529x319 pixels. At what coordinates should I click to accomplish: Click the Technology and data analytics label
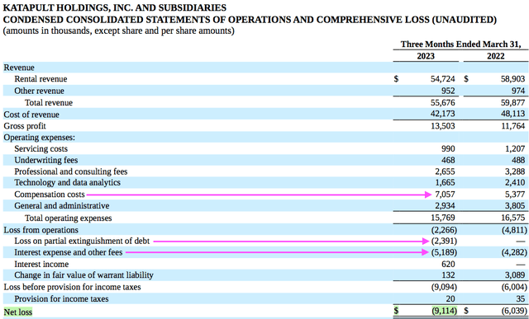67,183
